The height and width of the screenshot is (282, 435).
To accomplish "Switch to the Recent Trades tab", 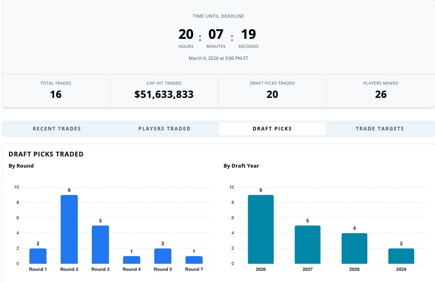I will point(57,129).
